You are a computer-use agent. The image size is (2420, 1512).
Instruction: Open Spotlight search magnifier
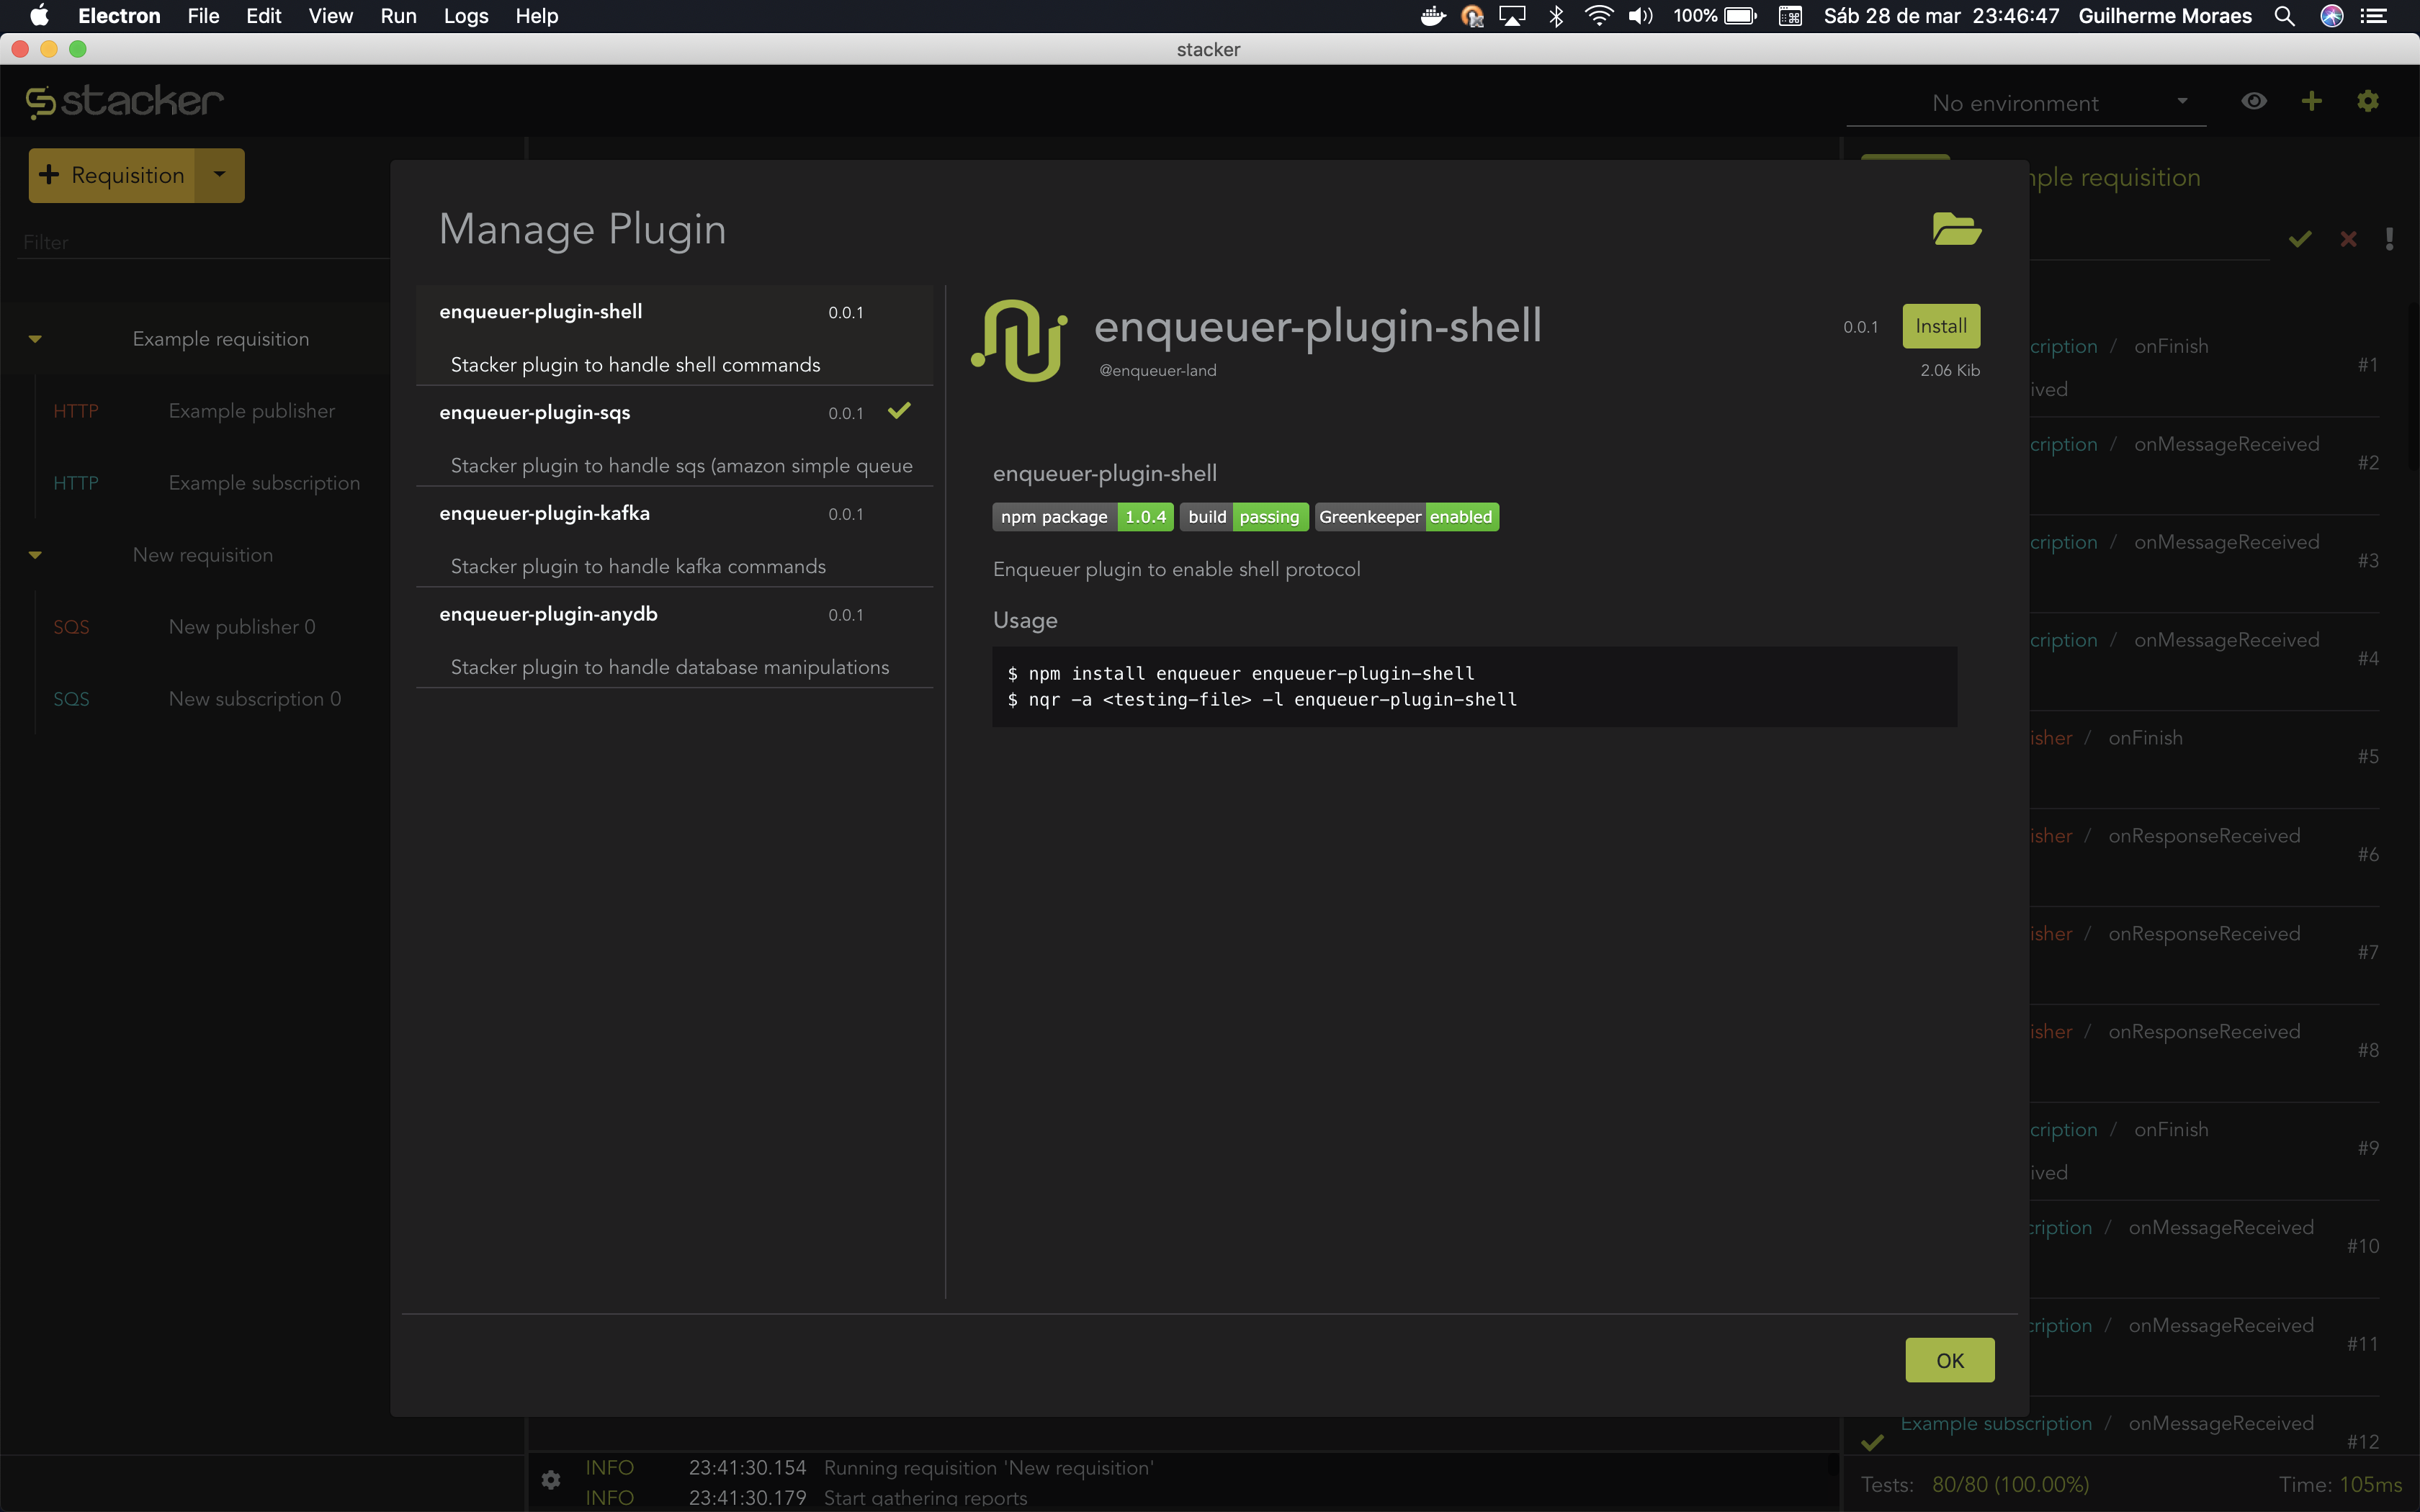pos(2284,16)
